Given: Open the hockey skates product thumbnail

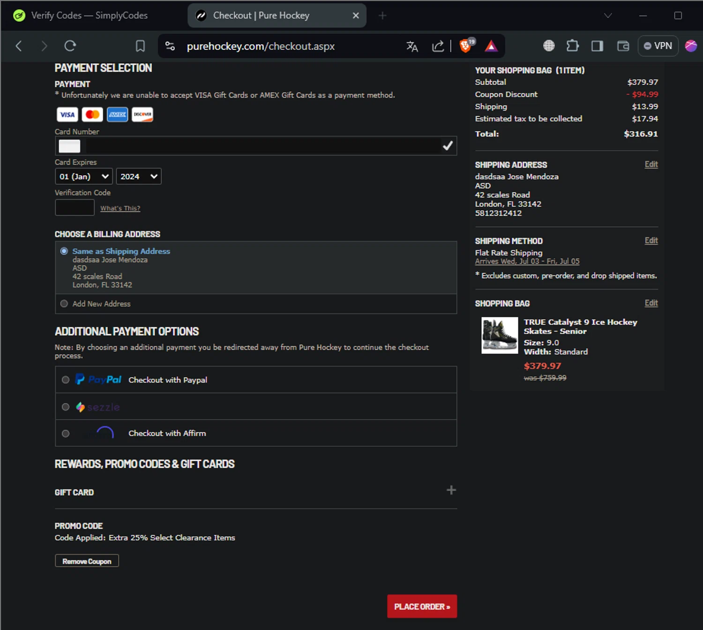Looking at the screenshot, I should 500,335.
